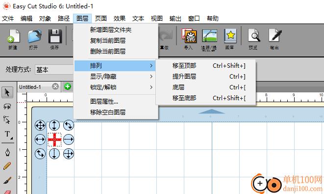Open the 窗口 menu
Viewport: 324px width, 194px height.
pos(194,19)
